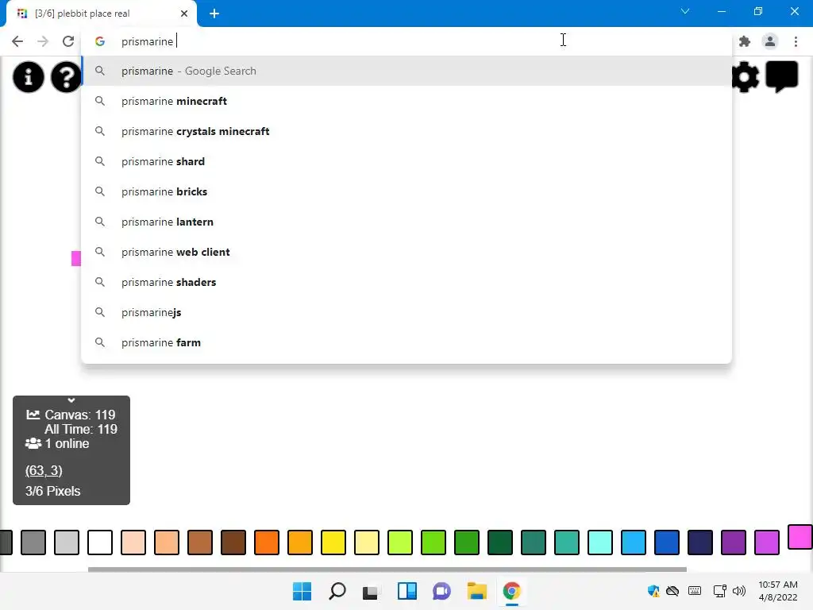
Task: Open the Windows Start menu
Action: [x=302, y=591]
